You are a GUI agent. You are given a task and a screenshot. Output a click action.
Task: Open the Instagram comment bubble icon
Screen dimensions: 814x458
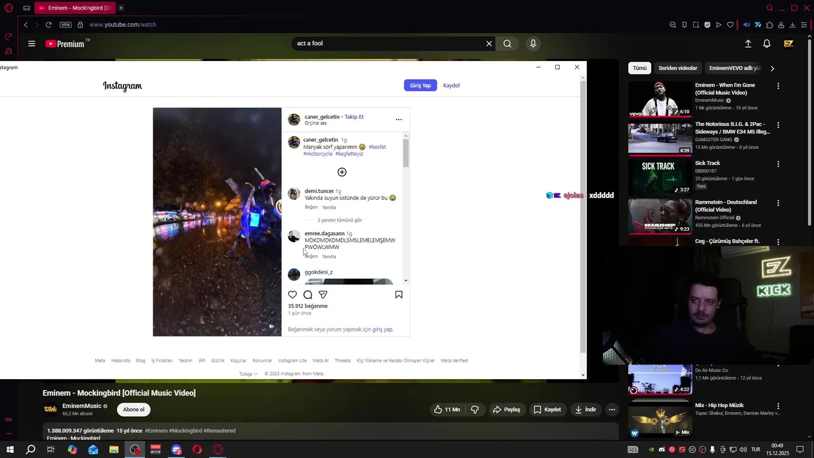[308, 295]
